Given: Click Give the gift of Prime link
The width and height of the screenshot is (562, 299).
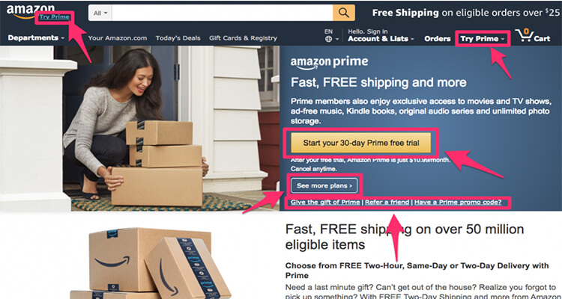Looking at the screenshot, I should pyautogui.click(x=325, y=203).
